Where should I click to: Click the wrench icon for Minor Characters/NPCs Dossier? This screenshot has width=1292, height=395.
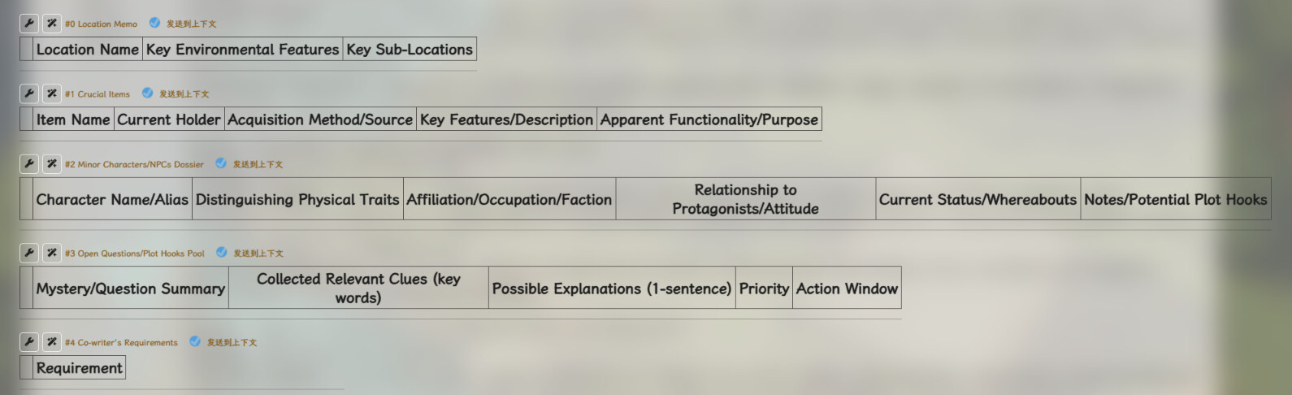click(28, 163)
